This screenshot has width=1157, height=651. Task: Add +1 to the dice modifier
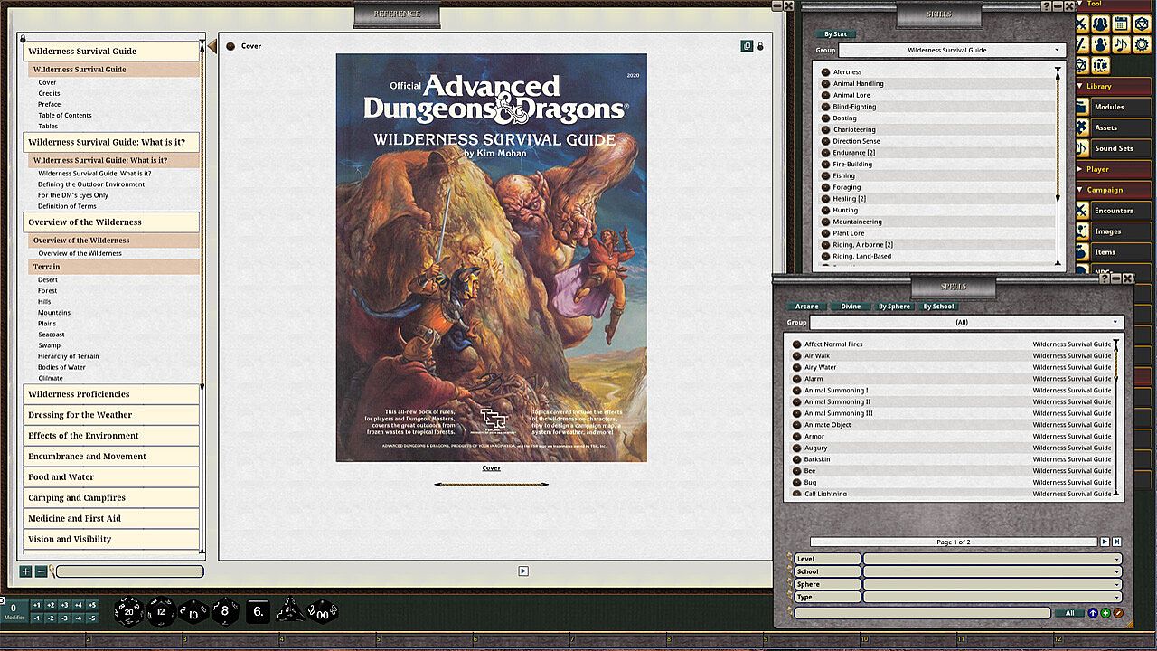pos(37,605)
